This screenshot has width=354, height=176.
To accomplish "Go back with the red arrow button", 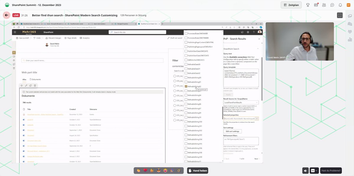I will click(6, 15).
